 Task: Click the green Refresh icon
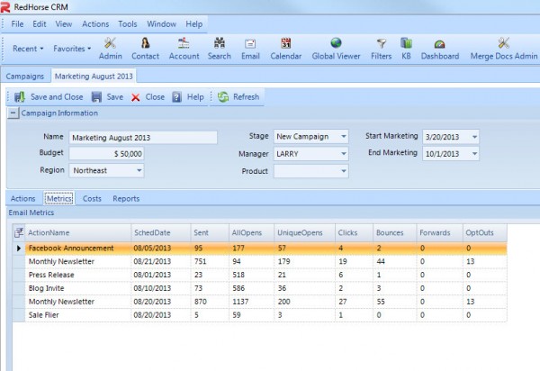tap(223, 97)
